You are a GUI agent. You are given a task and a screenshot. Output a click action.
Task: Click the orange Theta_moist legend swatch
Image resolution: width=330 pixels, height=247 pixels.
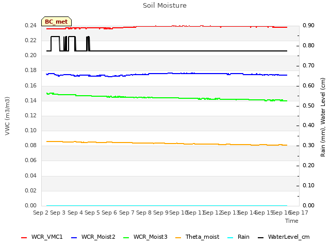coord(178,238)
